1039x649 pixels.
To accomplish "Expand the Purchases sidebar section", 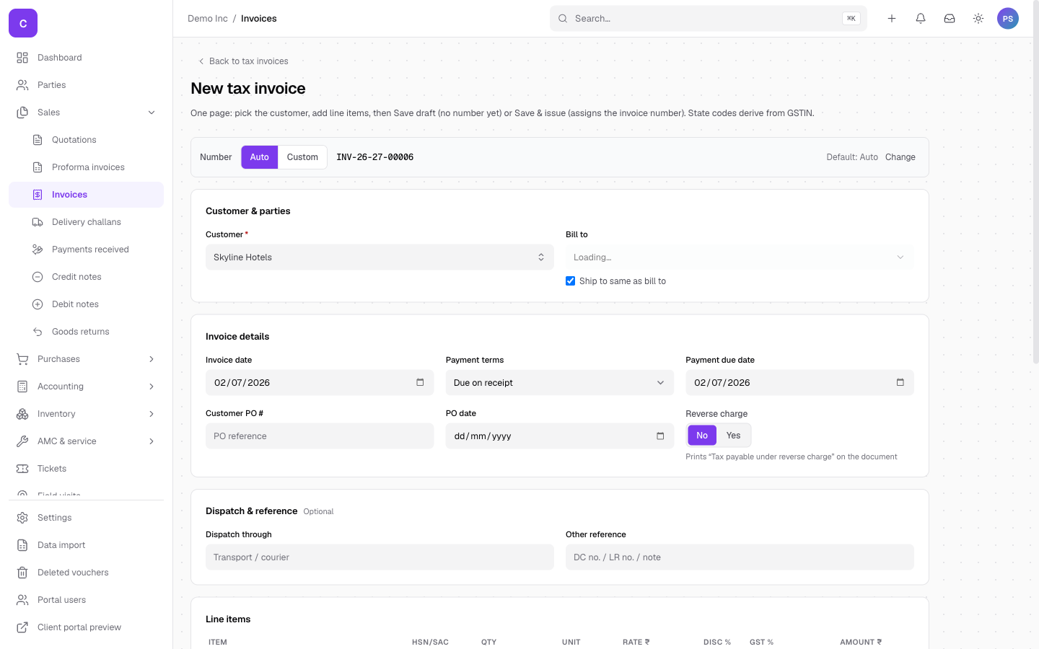I will click(87, 359).
